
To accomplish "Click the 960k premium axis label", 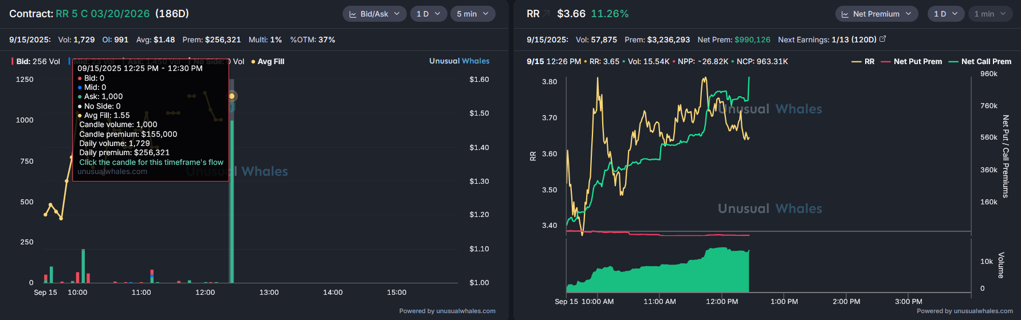I will [x=989, y=73].
